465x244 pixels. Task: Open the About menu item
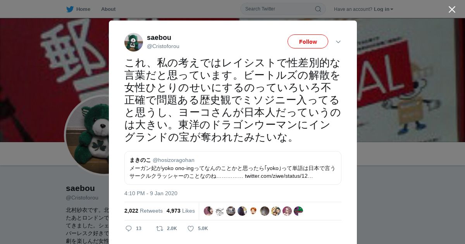click(108, 9)
